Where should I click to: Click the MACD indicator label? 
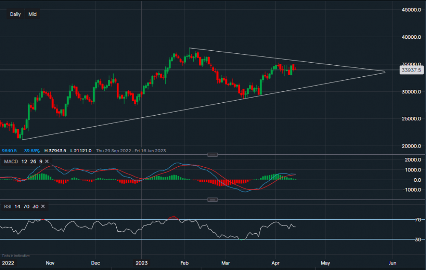(10, 161)
